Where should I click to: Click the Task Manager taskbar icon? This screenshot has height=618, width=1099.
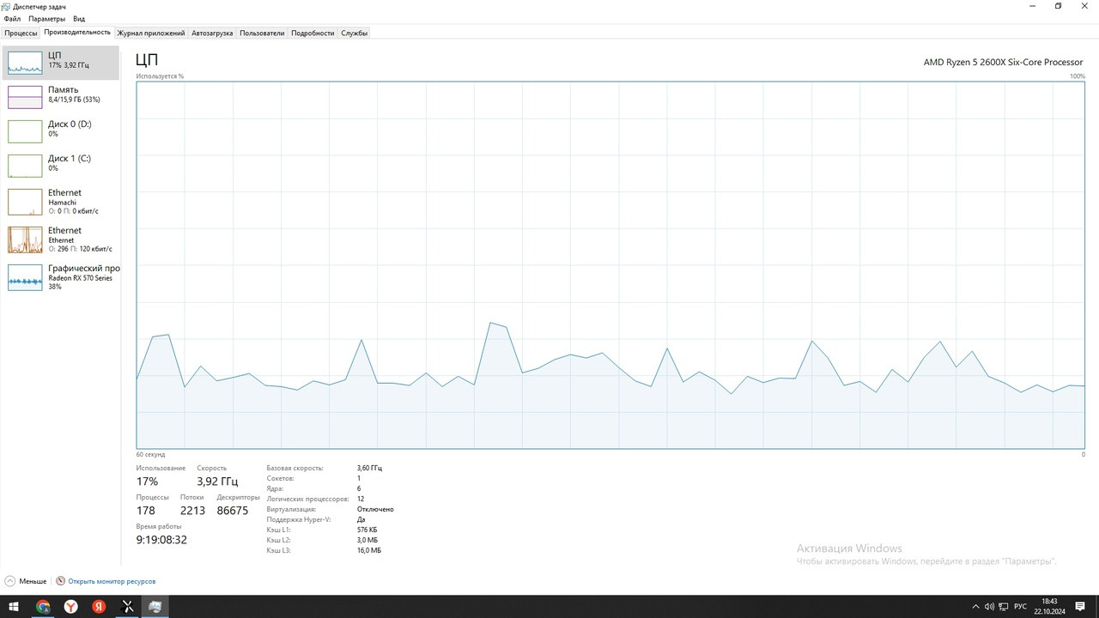(155, 606)
